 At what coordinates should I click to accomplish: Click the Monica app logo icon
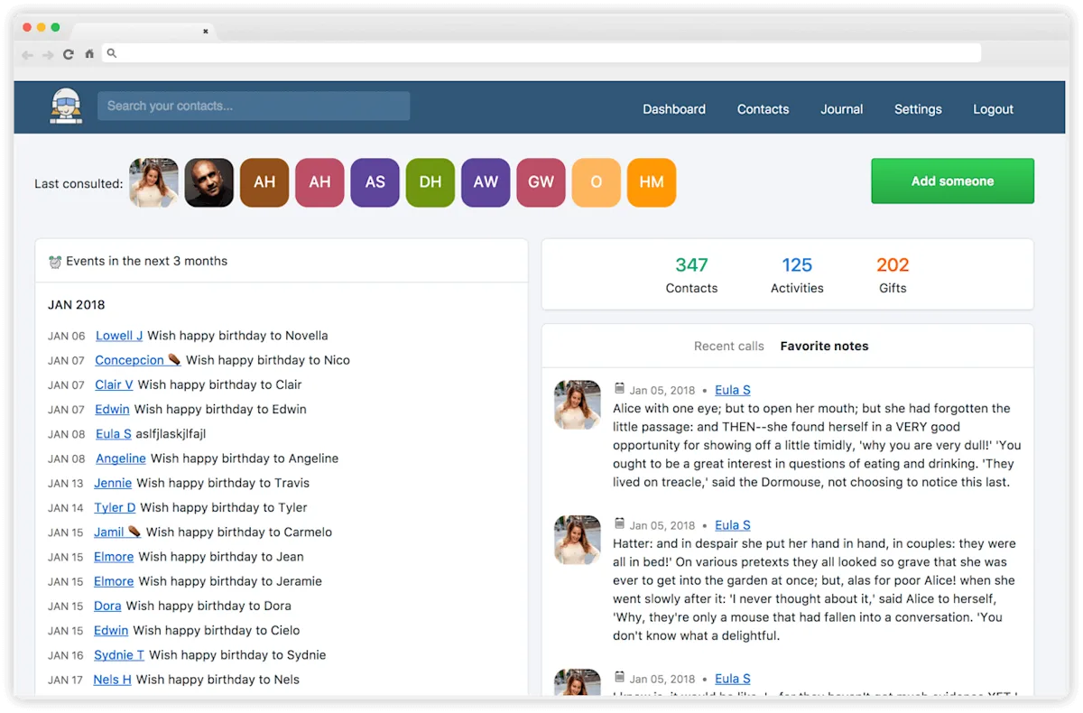click(66, 106)
